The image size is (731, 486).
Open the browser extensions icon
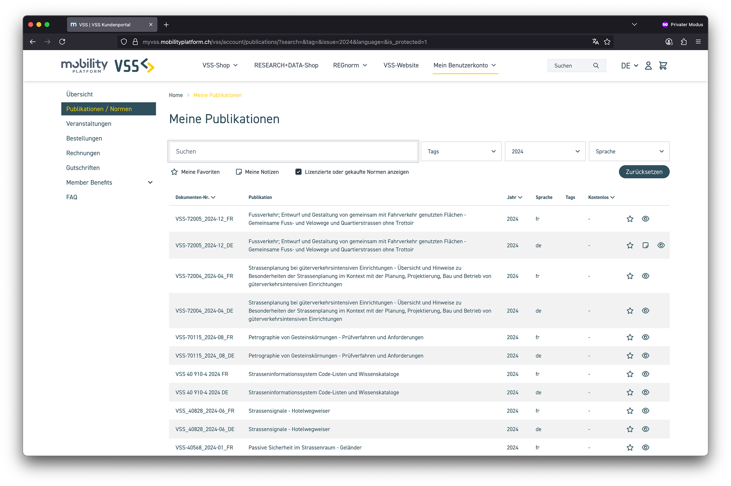coord(683,41)
